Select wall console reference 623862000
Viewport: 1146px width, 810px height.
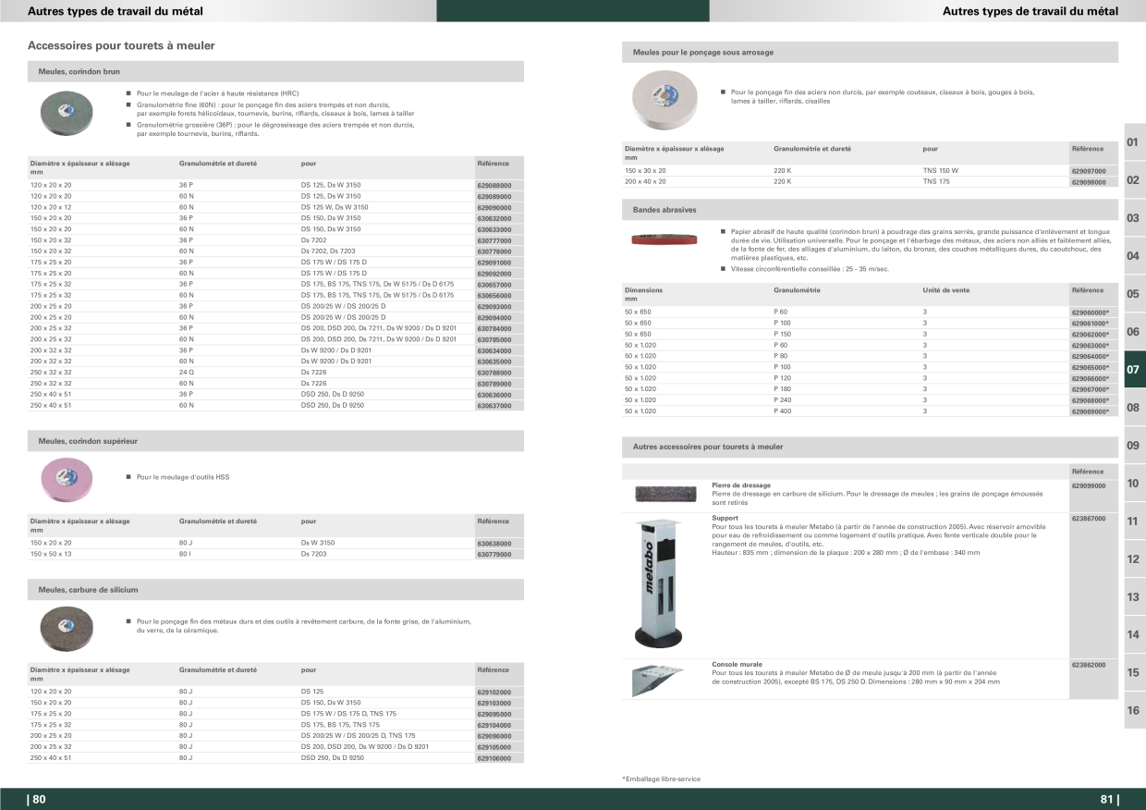pos(1089,665)
